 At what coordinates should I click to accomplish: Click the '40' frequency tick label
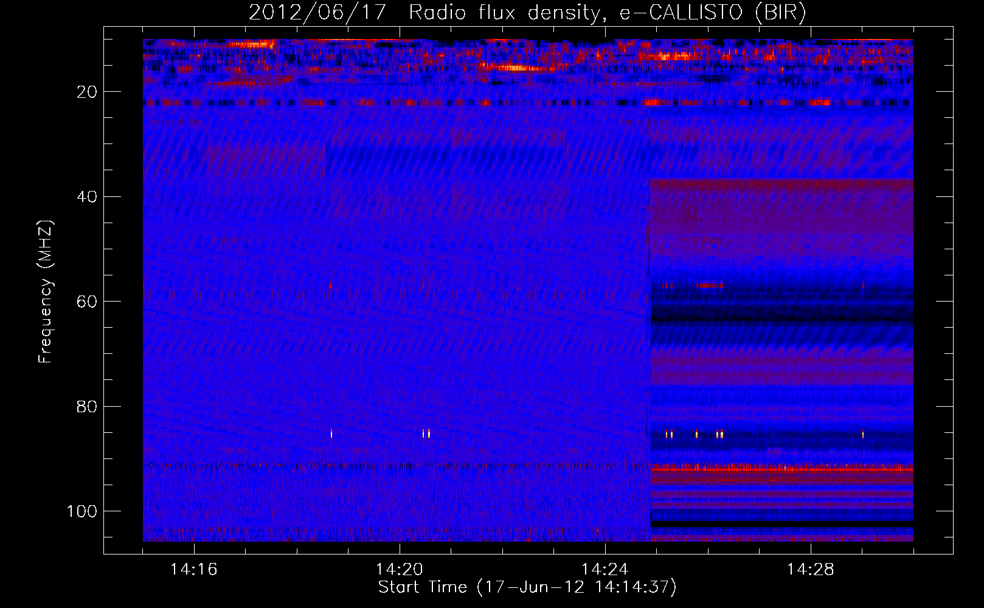click(x=88, y=197)
